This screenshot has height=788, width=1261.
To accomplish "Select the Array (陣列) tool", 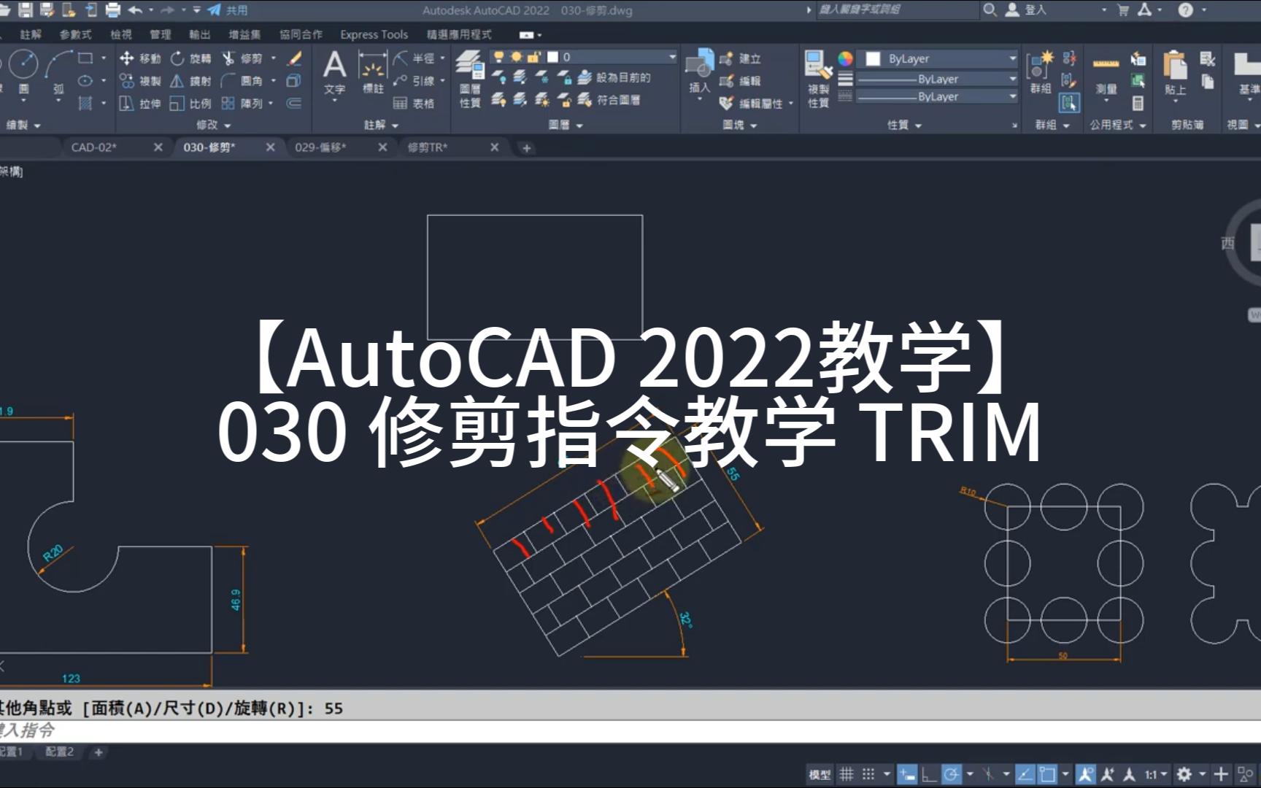I will pos(242,104).
